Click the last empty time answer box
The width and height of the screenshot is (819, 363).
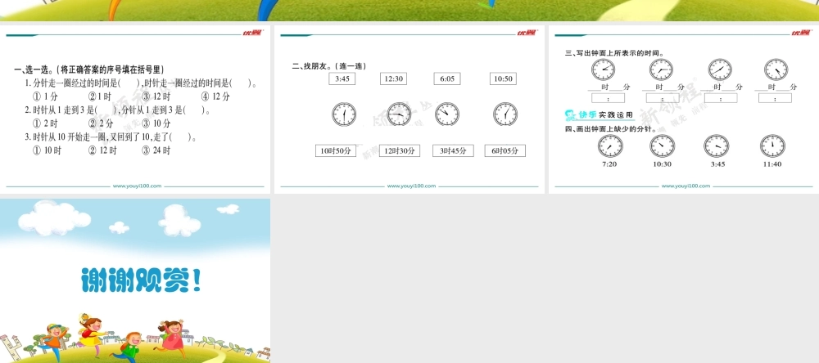[775, 98]
